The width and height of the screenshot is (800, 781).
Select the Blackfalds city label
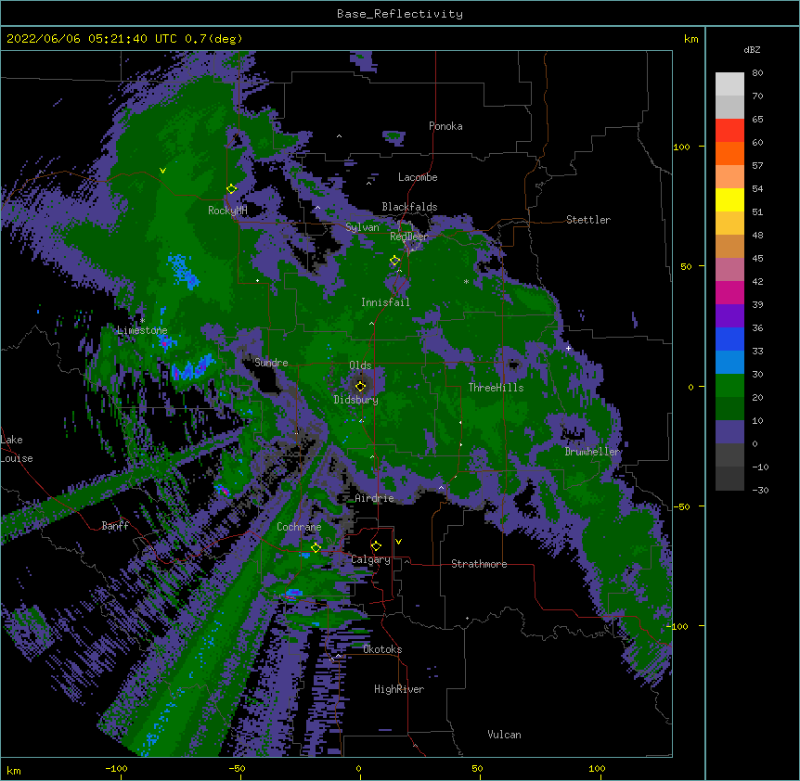pos(409,207)
